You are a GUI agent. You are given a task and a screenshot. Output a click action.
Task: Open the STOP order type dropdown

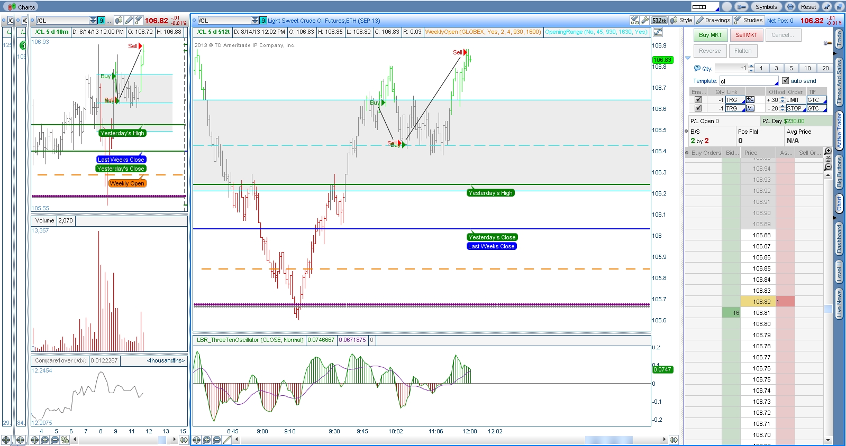[795, 108]
